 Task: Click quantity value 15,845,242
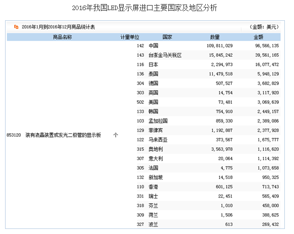tap(221, 55)
